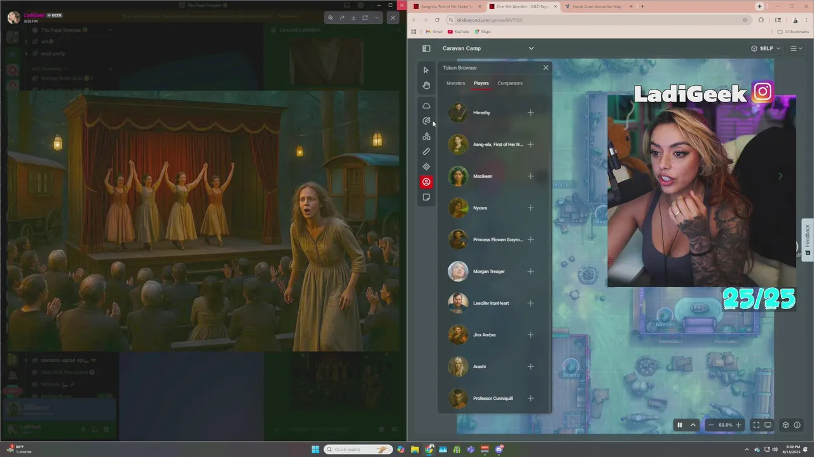
Task: Add Aang-ela token to the map
Action: click(x=530, y=144)
